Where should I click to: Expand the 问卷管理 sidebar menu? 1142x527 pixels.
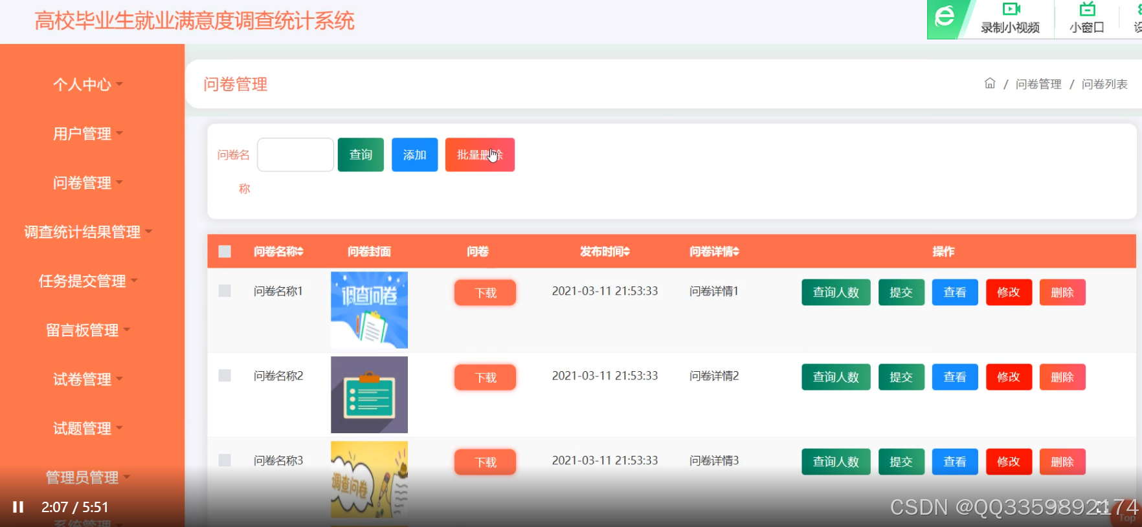tap(88, 183)
